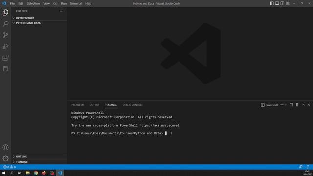Switch to the Output tab
This screenshot has width=313, height=176.
click(94, 105)
